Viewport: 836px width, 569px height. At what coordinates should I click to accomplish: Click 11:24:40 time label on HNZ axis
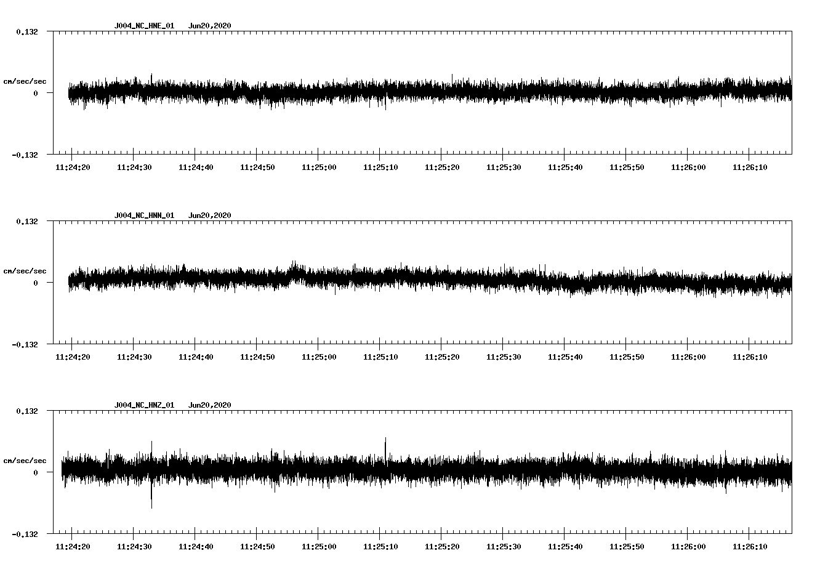(x=196, y=547)
